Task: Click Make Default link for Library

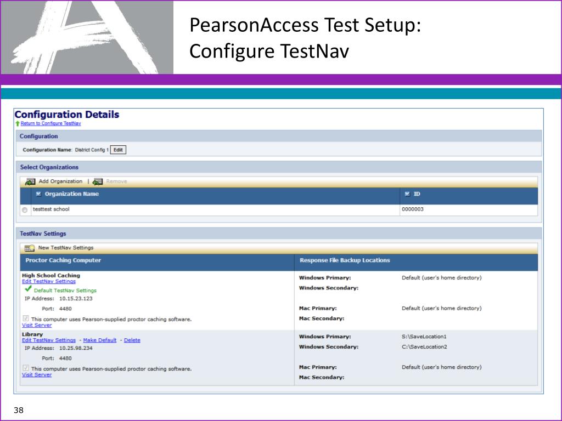Action: coord(100,340)
